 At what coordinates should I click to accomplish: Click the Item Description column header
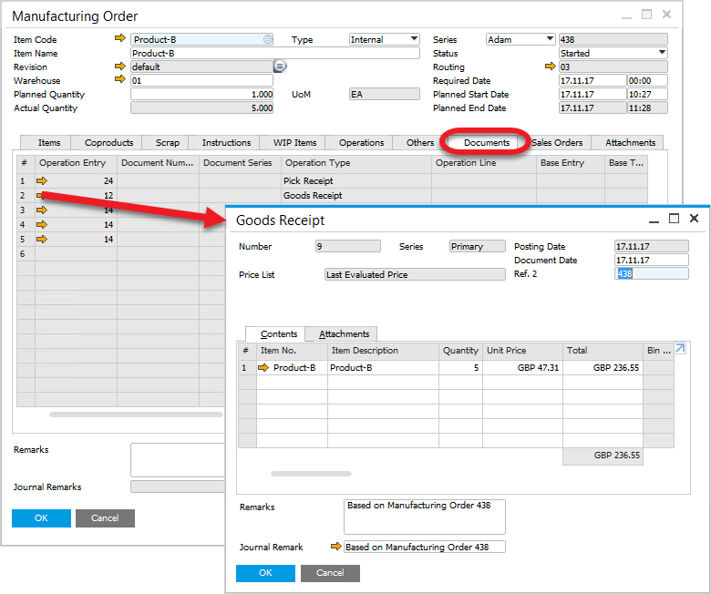tap(383, 350)
